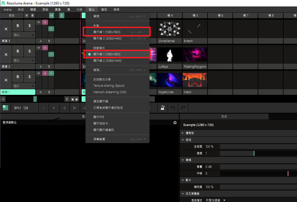Toggle layer 2 green V video fader button
This screenshot has height=202, width=297.
(51, 54)
